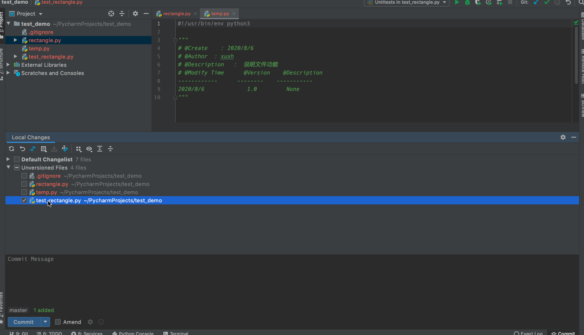Open commit options gear next to Amend
The width and height of the screenshot is (584, 335).
(x=90, y=322)
